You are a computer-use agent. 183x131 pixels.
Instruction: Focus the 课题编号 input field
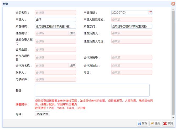click(x=52, y=33)
